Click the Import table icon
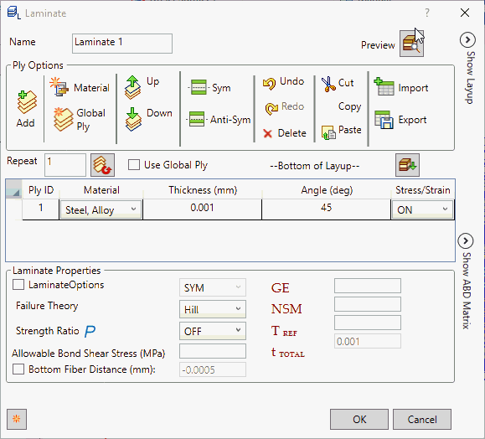485x439 pixels. (x=384, y=87)
